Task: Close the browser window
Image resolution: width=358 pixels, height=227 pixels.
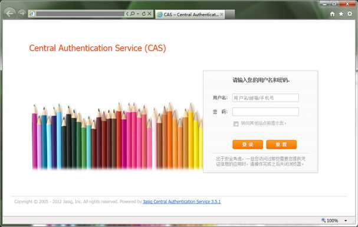Action: pyautogui.click(x=347, y=4)
